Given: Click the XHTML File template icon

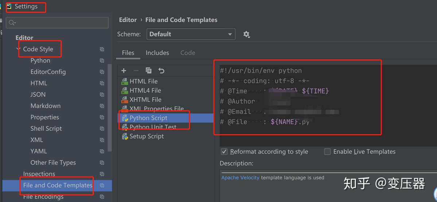Looking at the screenshot, I should (x=125, y=100).
